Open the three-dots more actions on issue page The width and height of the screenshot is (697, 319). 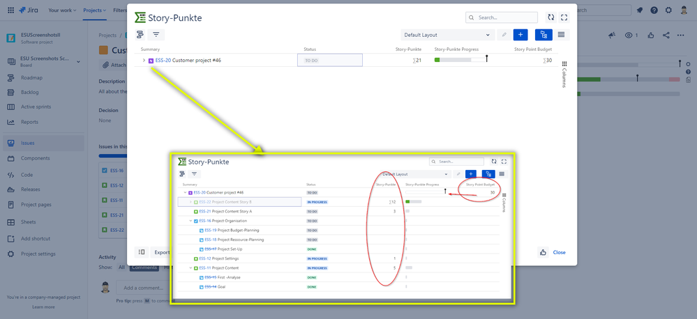[x=680, y=35]
